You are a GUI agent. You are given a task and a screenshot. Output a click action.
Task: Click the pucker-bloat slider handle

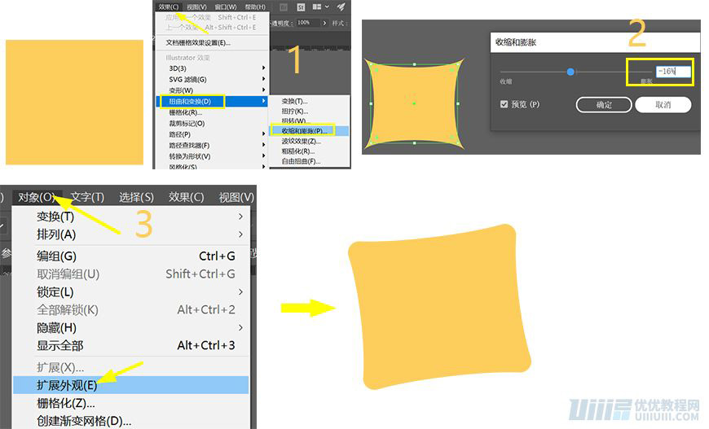click(x=570, y=72)
